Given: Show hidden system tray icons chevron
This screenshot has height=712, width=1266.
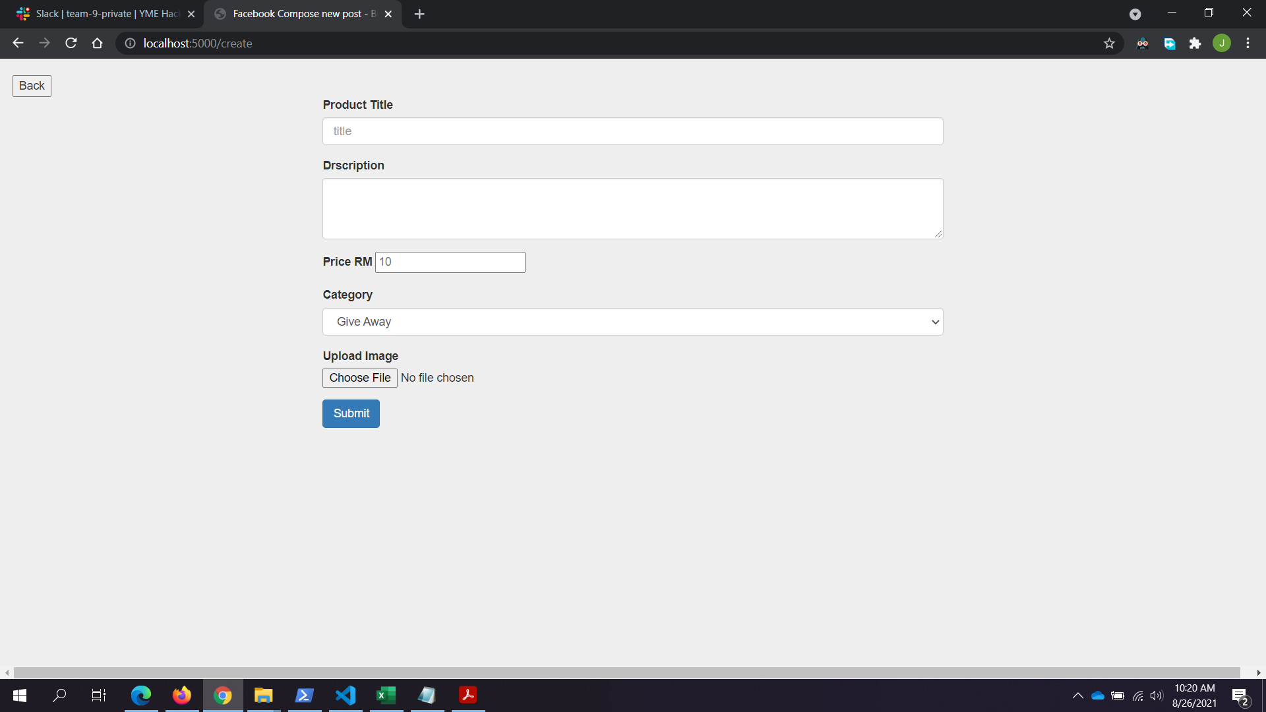Looking at the screenshot, I should coord(1077,696).
